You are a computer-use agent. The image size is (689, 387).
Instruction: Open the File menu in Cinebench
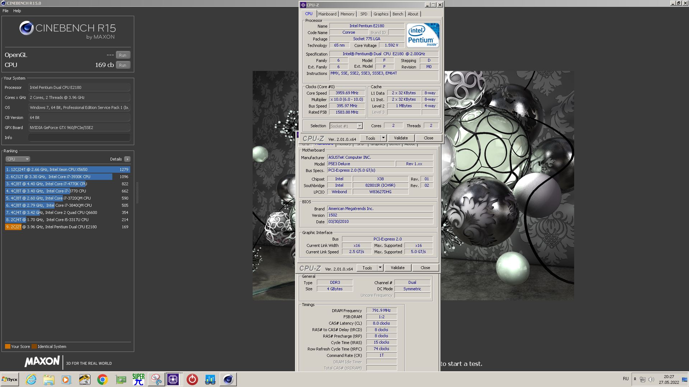[x=5, y=11]
